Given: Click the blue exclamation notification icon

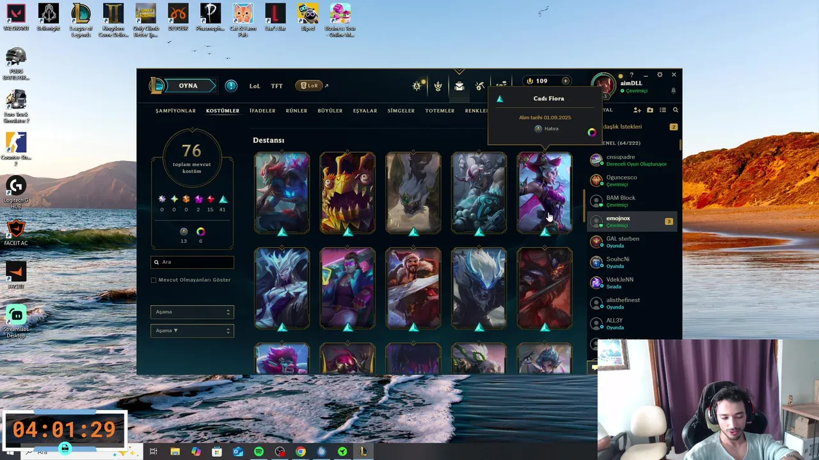Looking at the screenshot, I should click(x=231, y=86).
